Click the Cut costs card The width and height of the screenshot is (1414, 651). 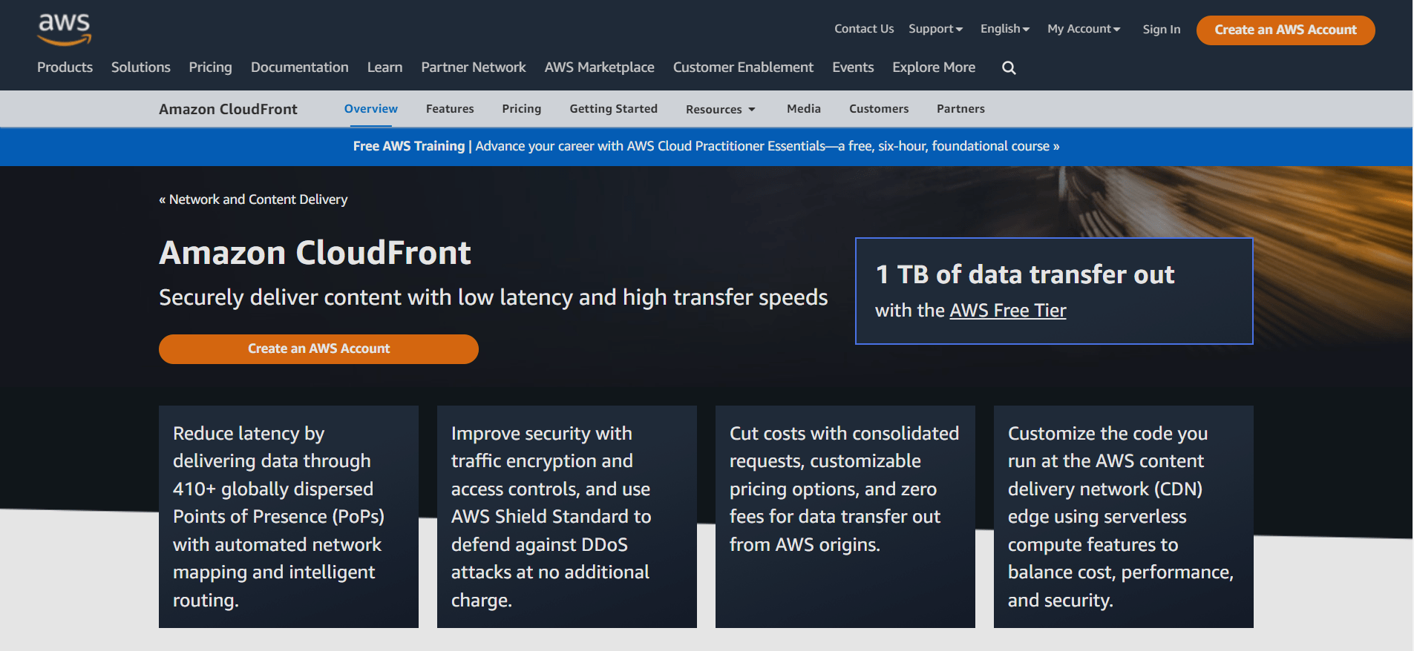[x=845, y=517]
